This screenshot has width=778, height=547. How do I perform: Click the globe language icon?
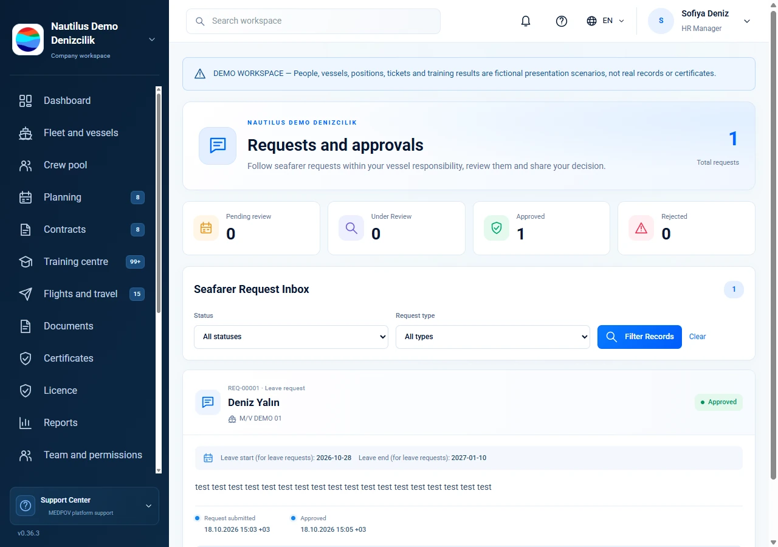pyautogui.click(x=592, y=21)
